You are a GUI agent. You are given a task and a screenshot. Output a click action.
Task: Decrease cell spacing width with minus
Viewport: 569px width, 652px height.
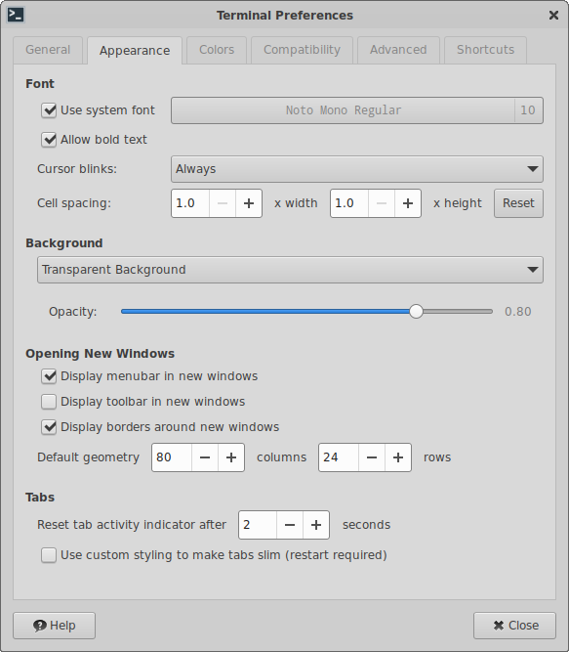[223, 203]
